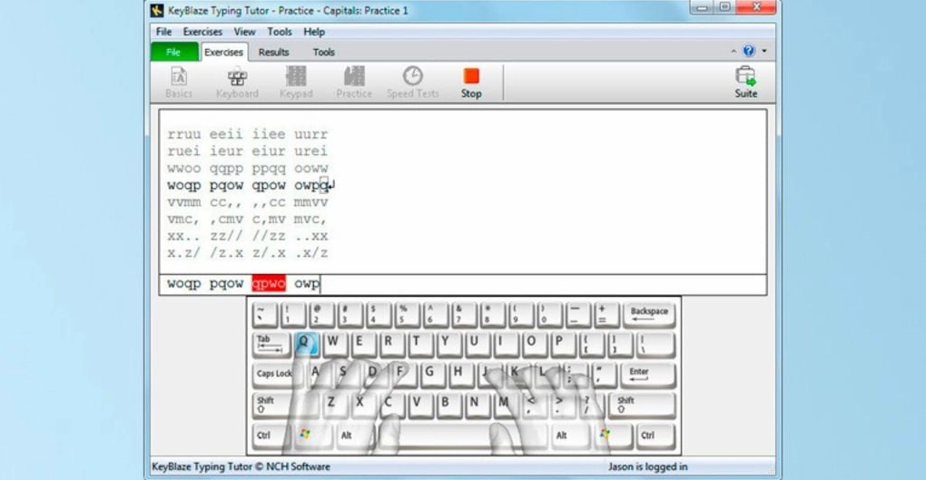Click the W key on virtual keyboard

(334, 344)
